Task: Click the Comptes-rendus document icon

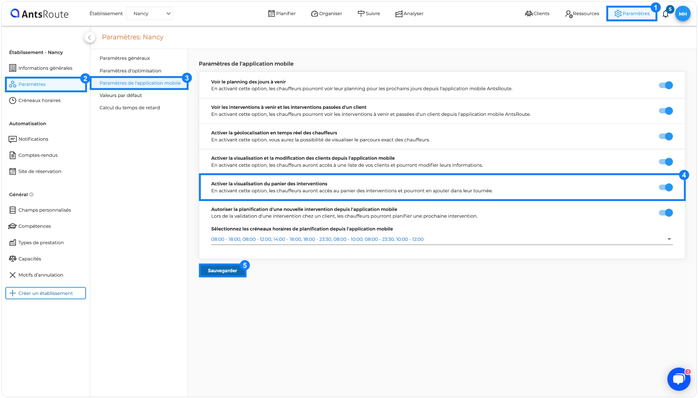Action: click(x=12, y=155)
